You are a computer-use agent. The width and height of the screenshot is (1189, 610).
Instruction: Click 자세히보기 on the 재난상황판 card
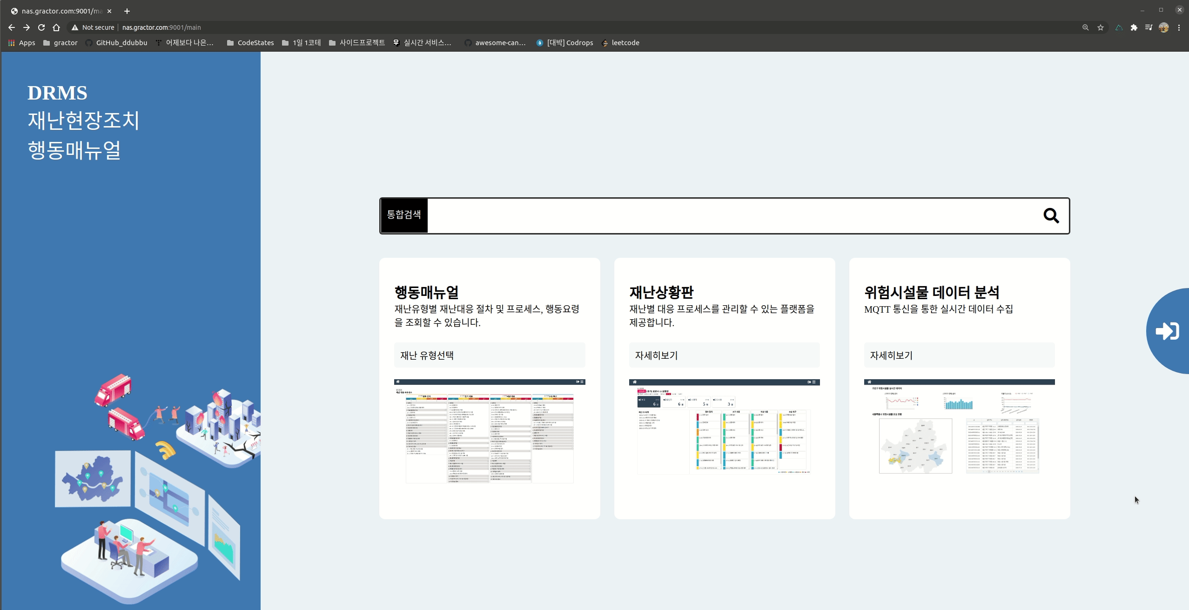(x=724, y=355)
